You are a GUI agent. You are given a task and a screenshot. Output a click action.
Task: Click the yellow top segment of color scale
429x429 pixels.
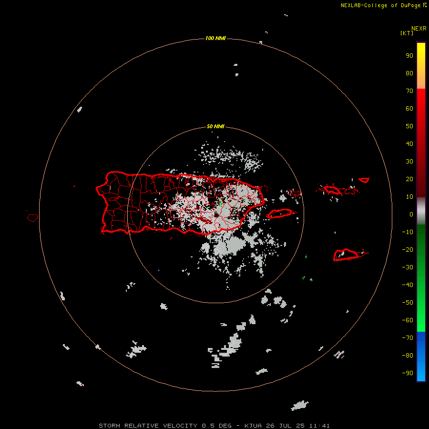click(421, 66)
